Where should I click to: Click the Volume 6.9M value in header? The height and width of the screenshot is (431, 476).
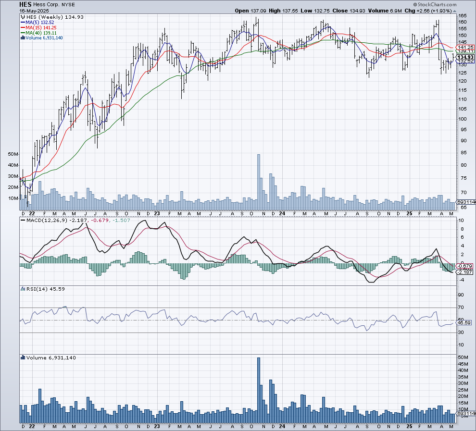(x=385, y=11)
